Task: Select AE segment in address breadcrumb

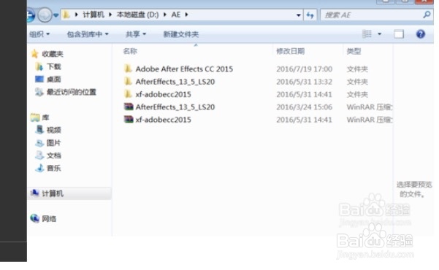Action: point(176,15)
